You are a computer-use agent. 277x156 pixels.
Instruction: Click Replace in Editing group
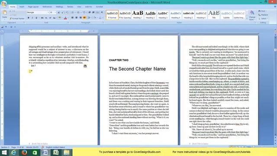click(263, 15)
